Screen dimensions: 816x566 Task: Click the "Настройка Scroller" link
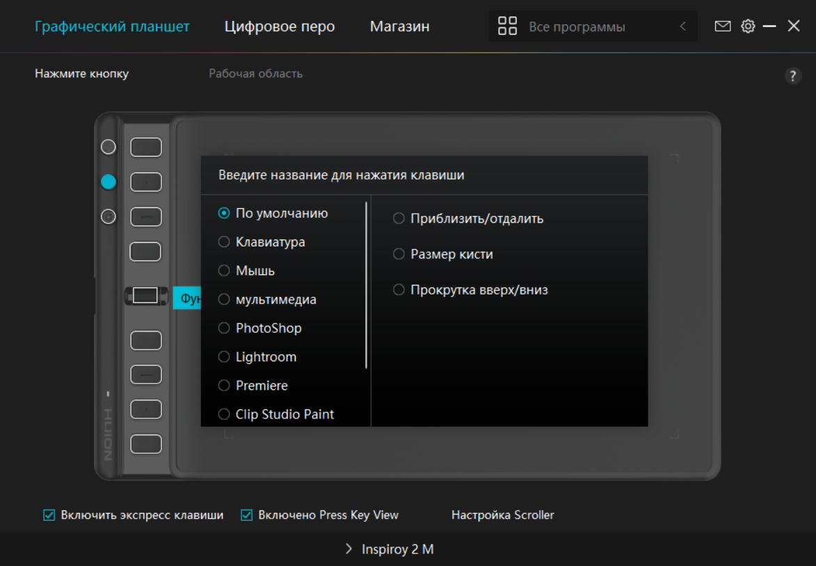tap(502, 515)
